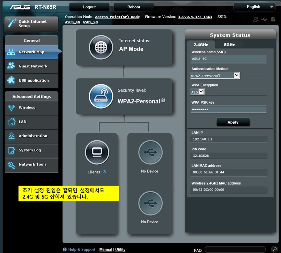Select the Internet status globe icon
Image resolution: width=281 pixels, height=253 pixels.
pos(101,47)
